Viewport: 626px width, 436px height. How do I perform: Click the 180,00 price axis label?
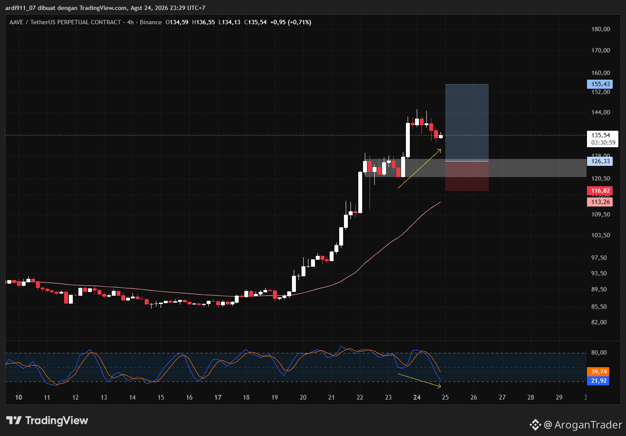[x=600, y=29]
